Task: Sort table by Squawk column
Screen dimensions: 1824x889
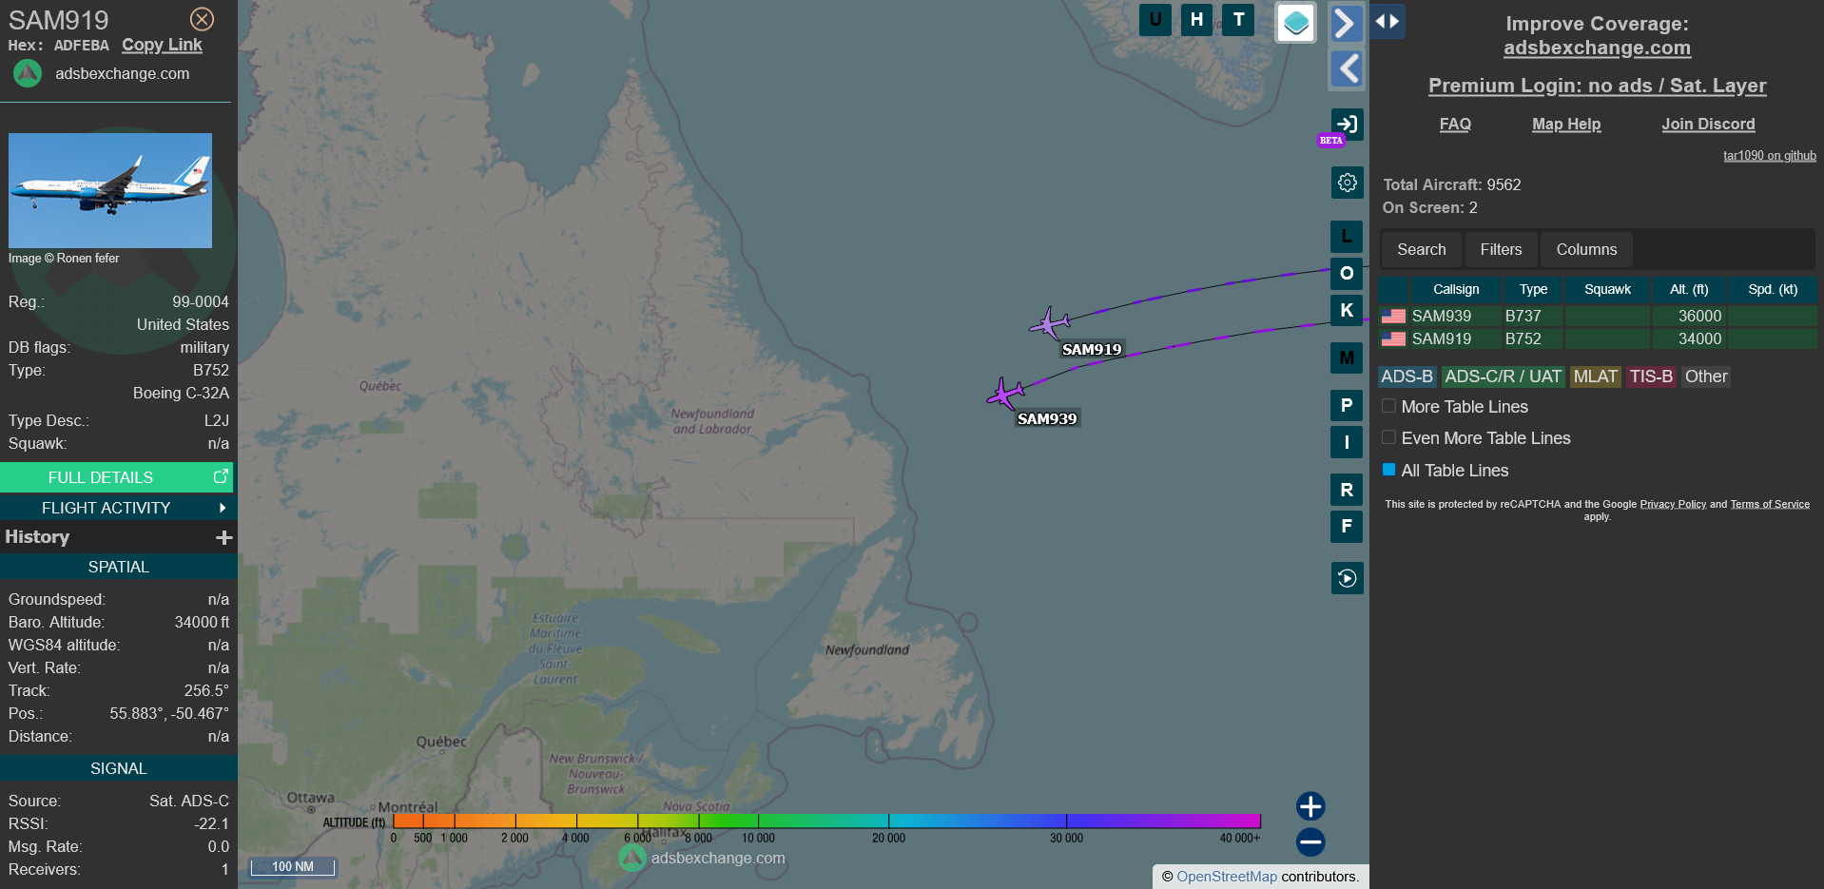Action: pyautogui.click(x=1607, y=289)
